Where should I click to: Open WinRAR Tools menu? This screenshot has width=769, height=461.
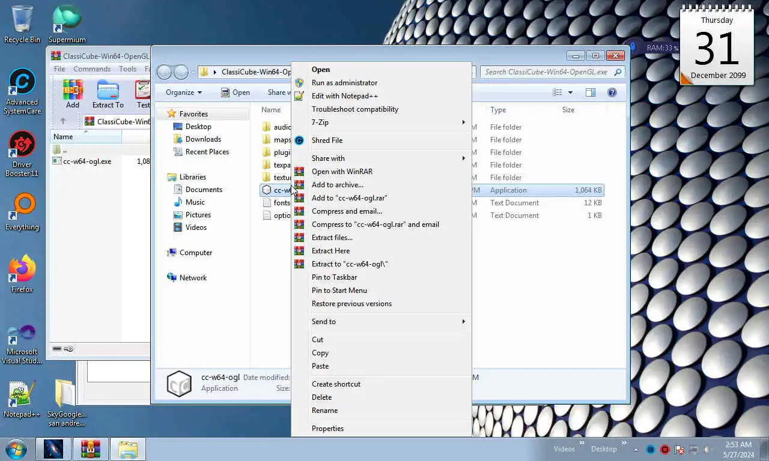point(127,69)
